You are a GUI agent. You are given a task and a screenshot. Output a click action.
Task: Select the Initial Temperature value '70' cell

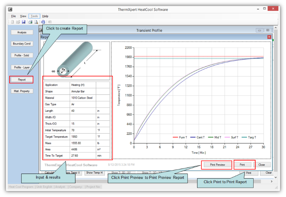[x=83, y=130]
